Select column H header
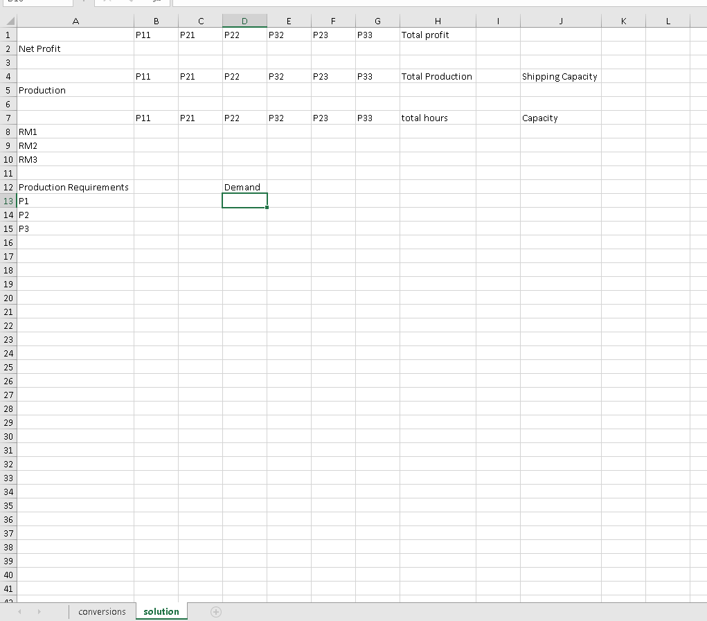Screen dimensions: 707x621 coord(438,21)
